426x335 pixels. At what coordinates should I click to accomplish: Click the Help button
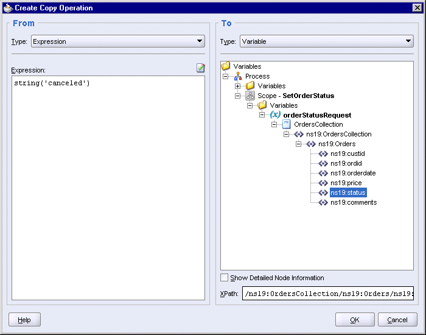(24, 320)
